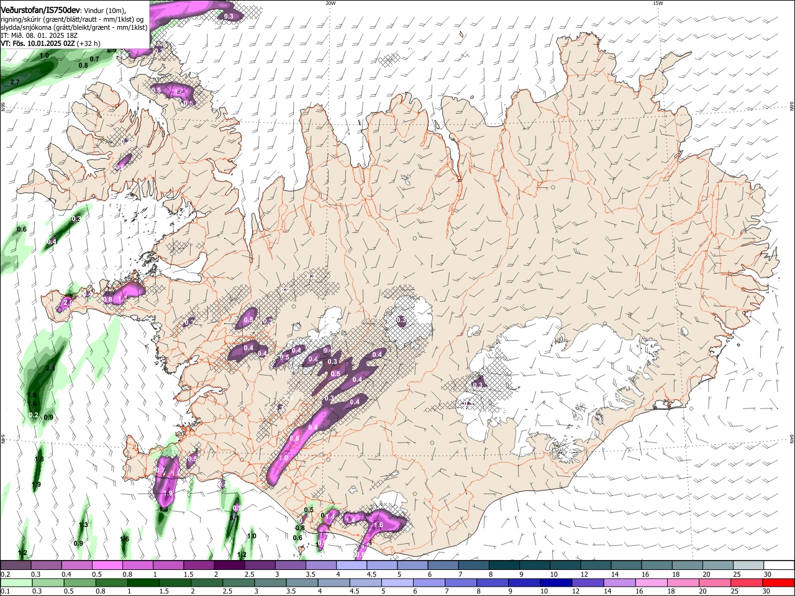Click the 2.1 rain value west of Iceland

(50, 368)
